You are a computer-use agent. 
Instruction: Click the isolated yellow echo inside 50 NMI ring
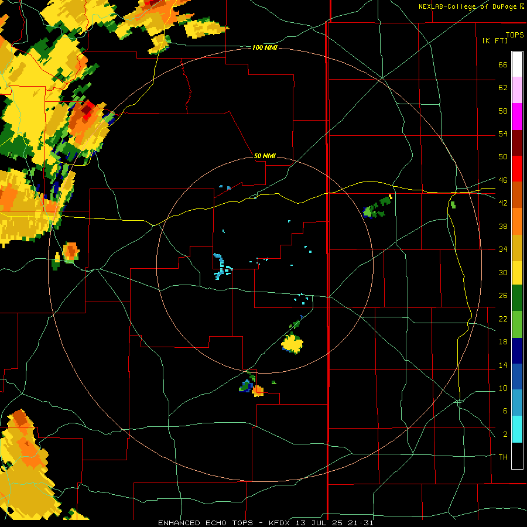[292, 344]
